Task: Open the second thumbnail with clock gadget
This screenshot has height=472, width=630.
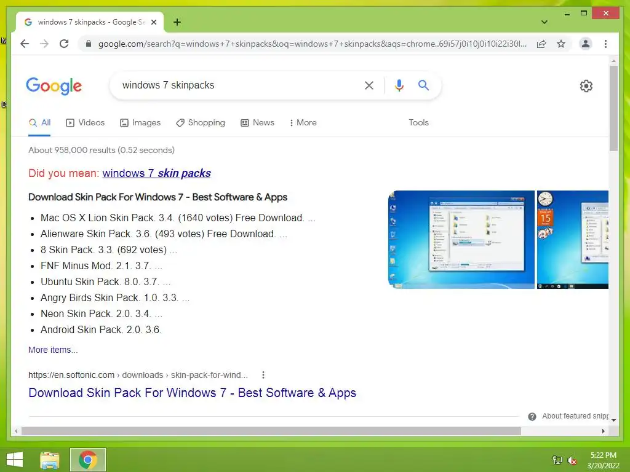Action: click(573, 240)
